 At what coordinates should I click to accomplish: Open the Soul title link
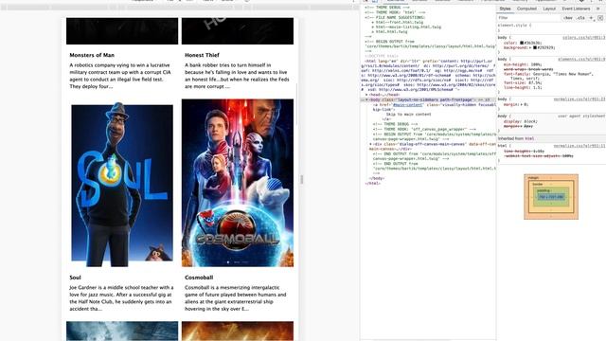75,278
